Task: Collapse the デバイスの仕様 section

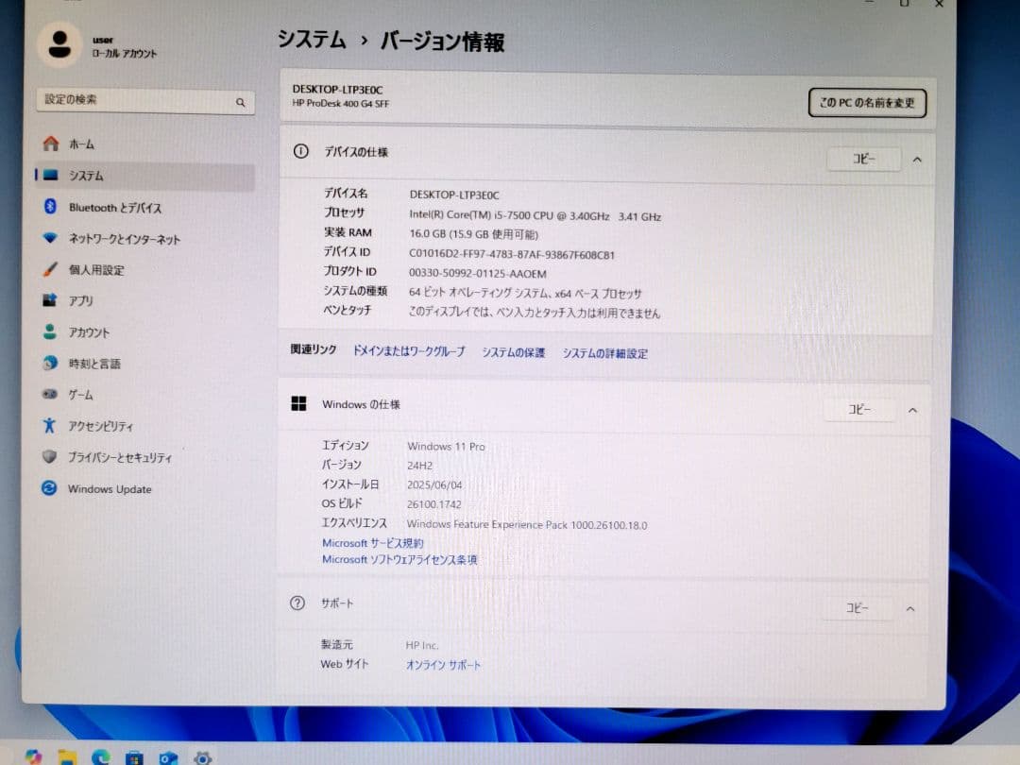Action: (x=916, y=159)
